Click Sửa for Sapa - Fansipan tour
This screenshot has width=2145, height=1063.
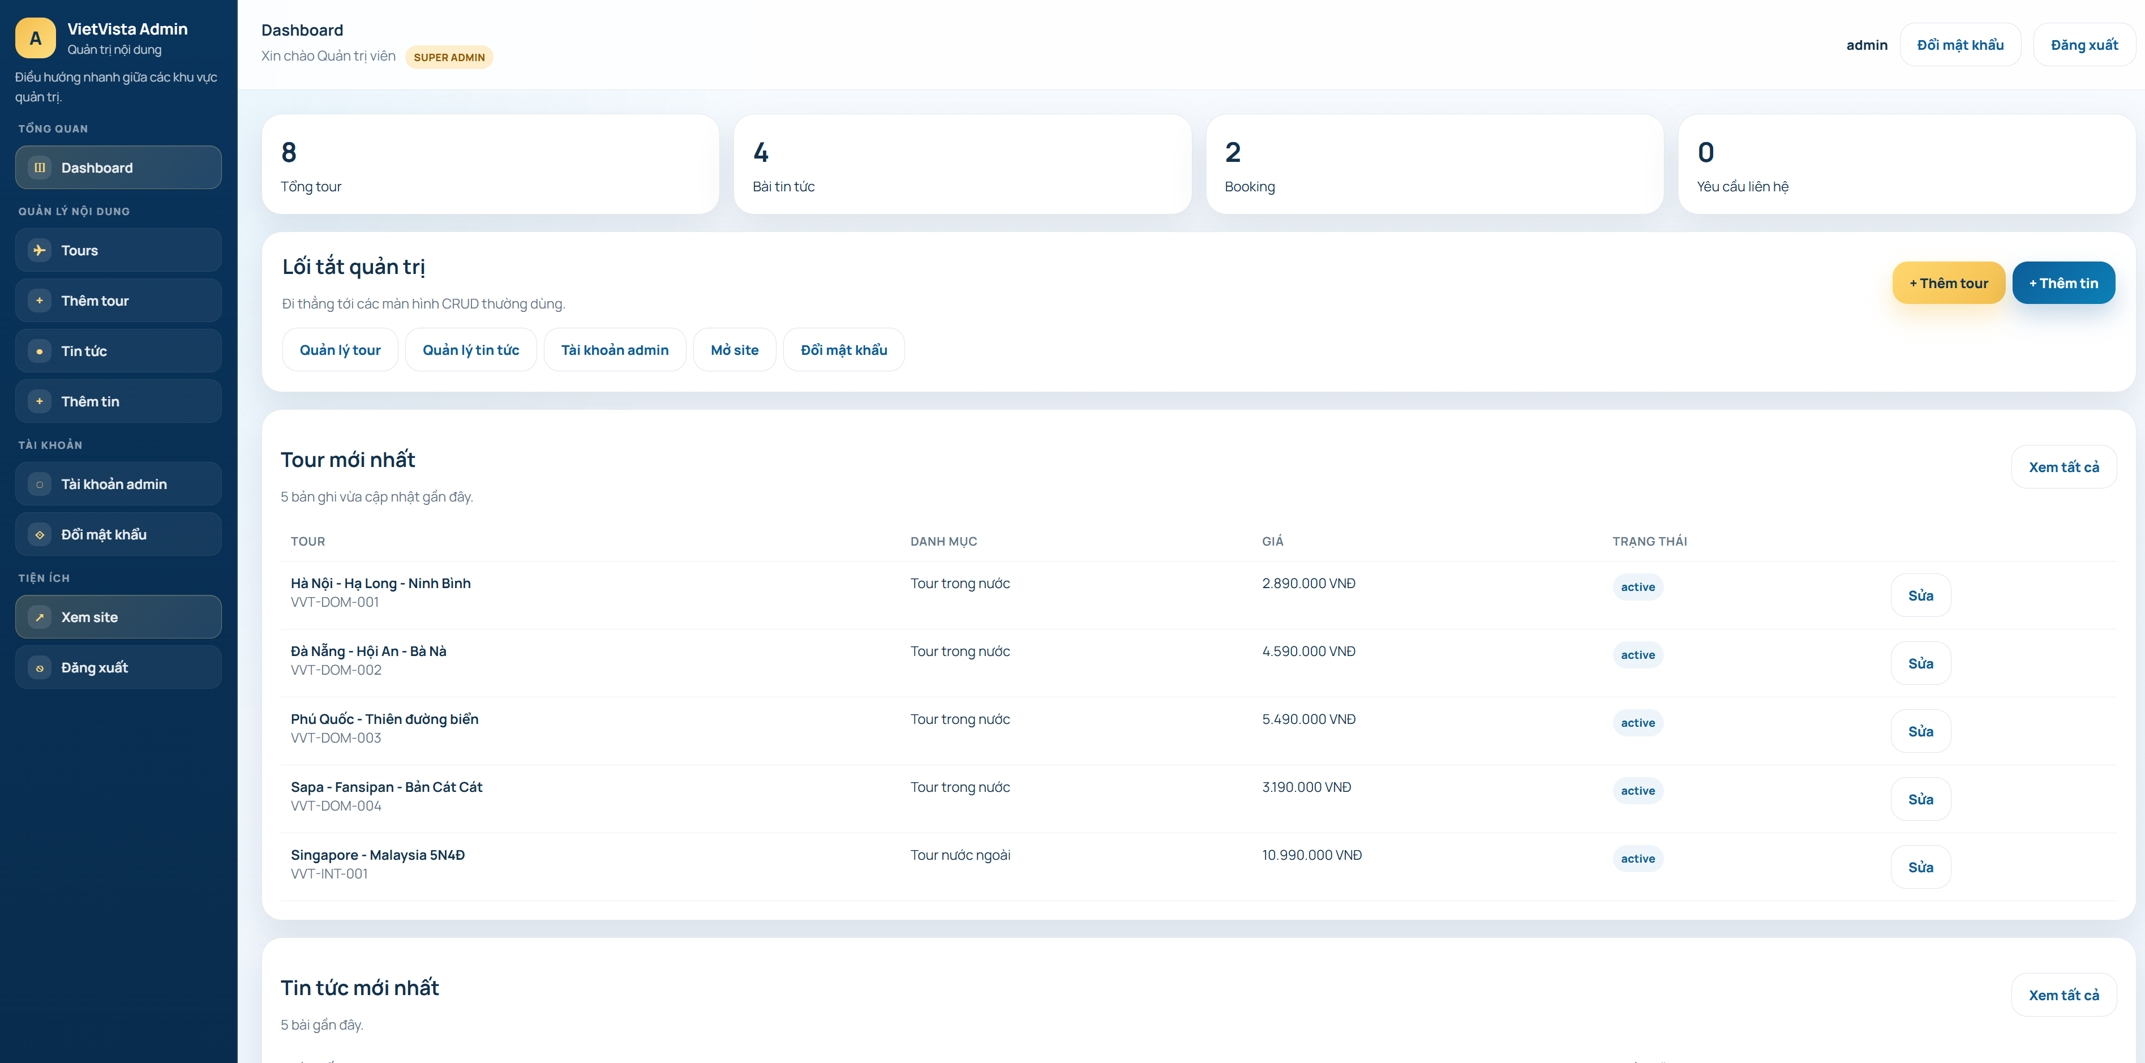click(x=1920, y=800)
